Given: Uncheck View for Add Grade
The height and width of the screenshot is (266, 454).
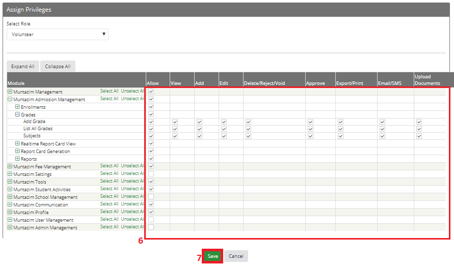Looking at the screenshot, I should pos(175,122).
